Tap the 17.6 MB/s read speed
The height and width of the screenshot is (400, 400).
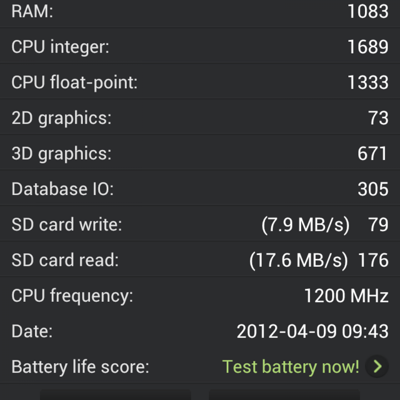pyautogui.click(x=298, y=260)
